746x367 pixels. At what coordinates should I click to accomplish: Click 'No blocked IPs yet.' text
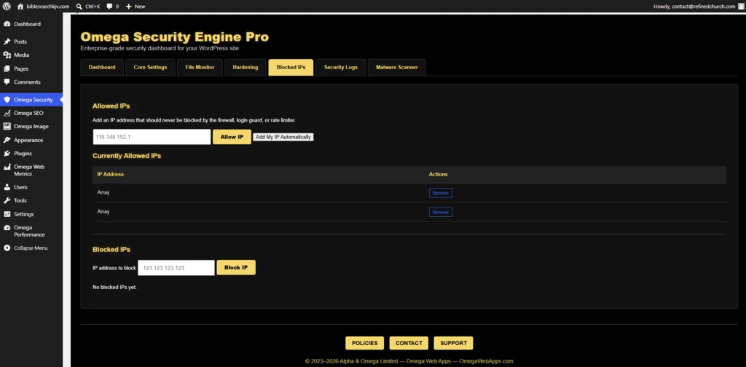point(114,287)
